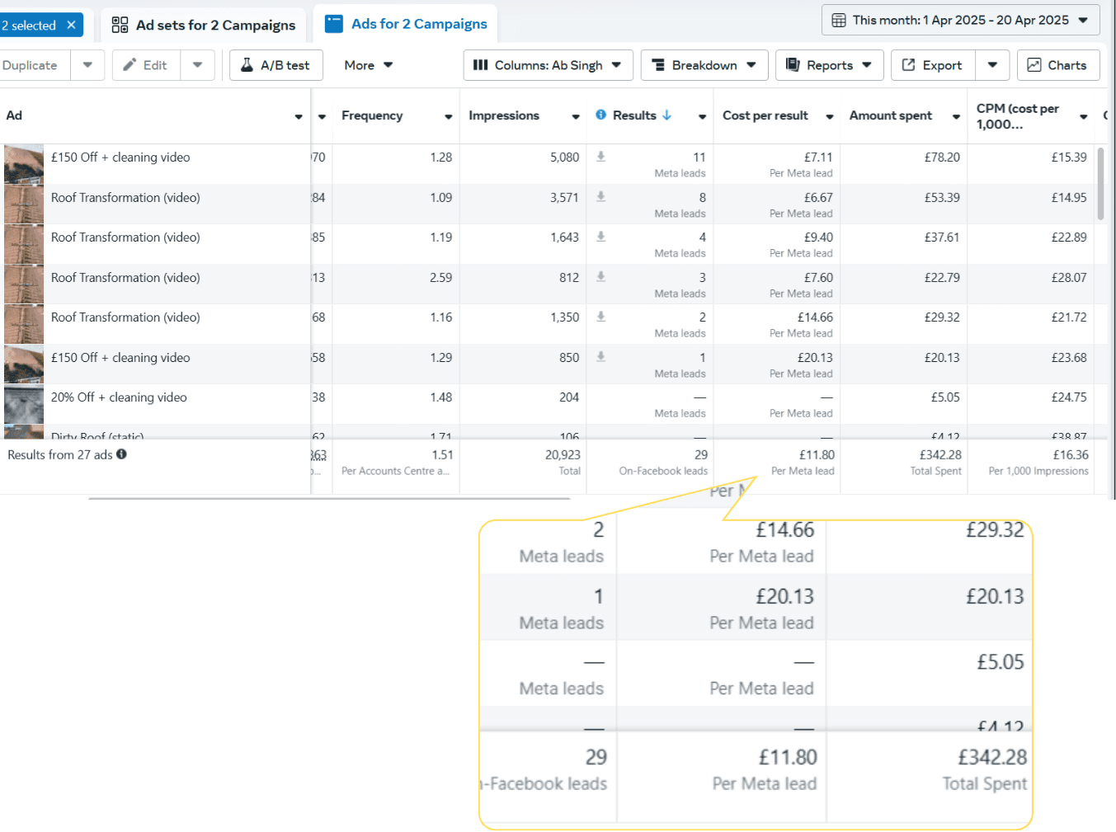Open the Results column menu arrow
The height and width of the screenshot is (832, 1116).
pyautogui.click(x=703, y=117)
